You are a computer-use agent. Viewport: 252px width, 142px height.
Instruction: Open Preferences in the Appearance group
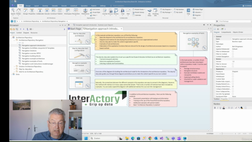(x=85, y=12)
